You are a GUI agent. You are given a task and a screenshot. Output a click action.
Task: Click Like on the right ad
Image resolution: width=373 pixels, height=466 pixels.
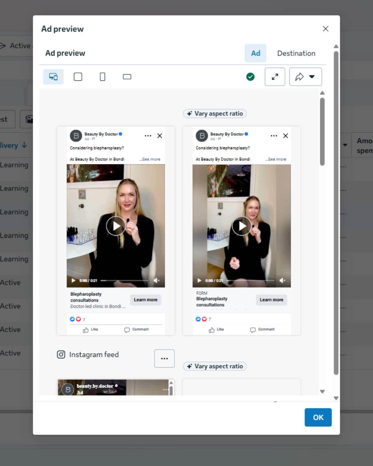point(216,330)
